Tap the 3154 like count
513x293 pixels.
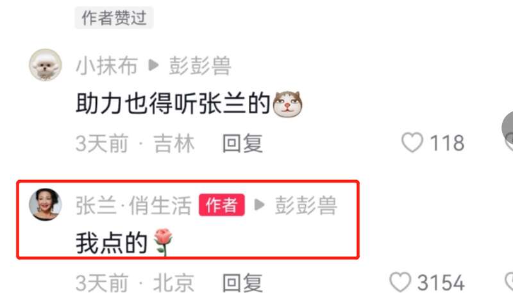[x=441, y=283]
